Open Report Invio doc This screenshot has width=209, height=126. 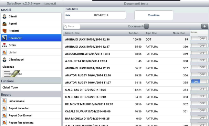[31, 108]
